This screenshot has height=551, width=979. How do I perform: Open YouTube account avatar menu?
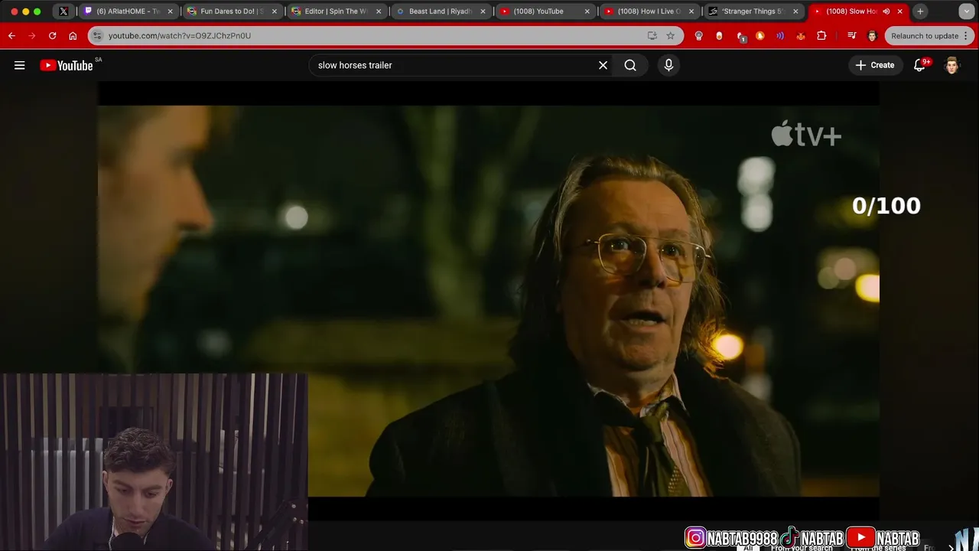(x=951, y=65)
